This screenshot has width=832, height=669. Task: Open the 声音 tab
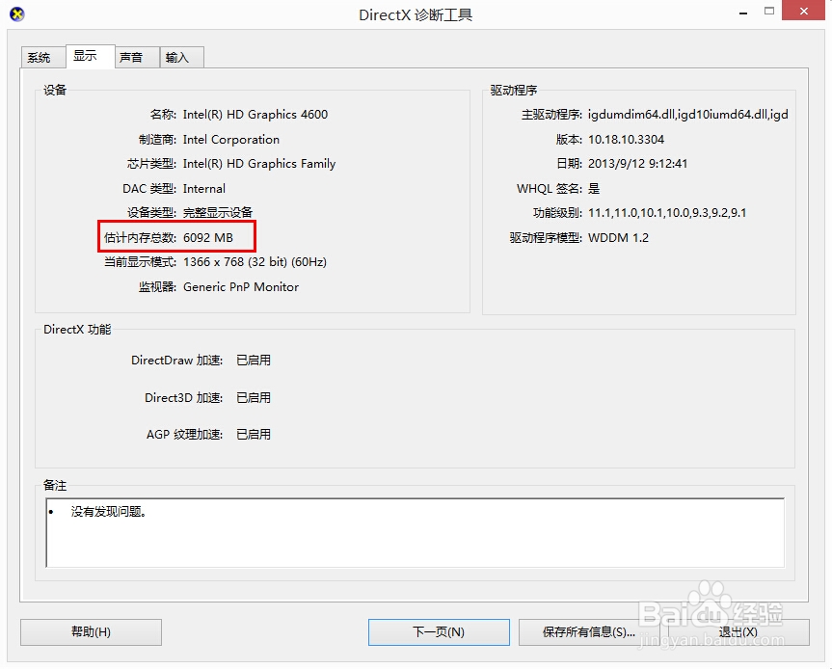(137, 57)
